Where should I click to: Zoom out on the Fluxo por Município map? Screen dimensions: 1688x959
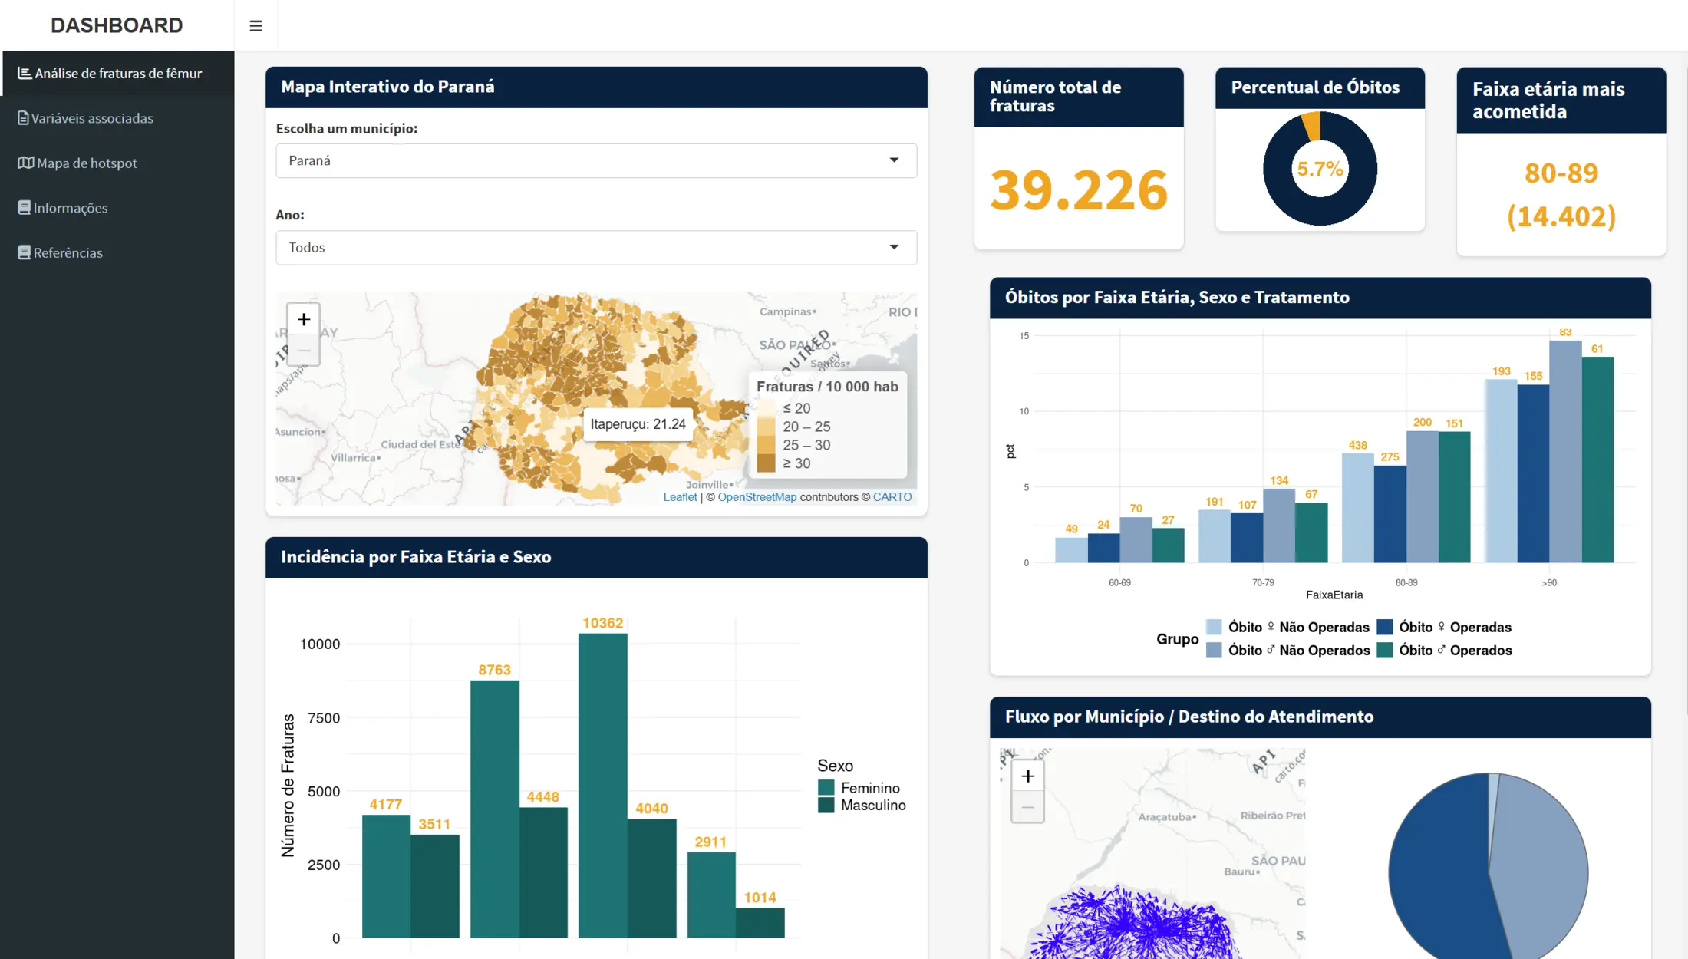[x=1027, y=807]
